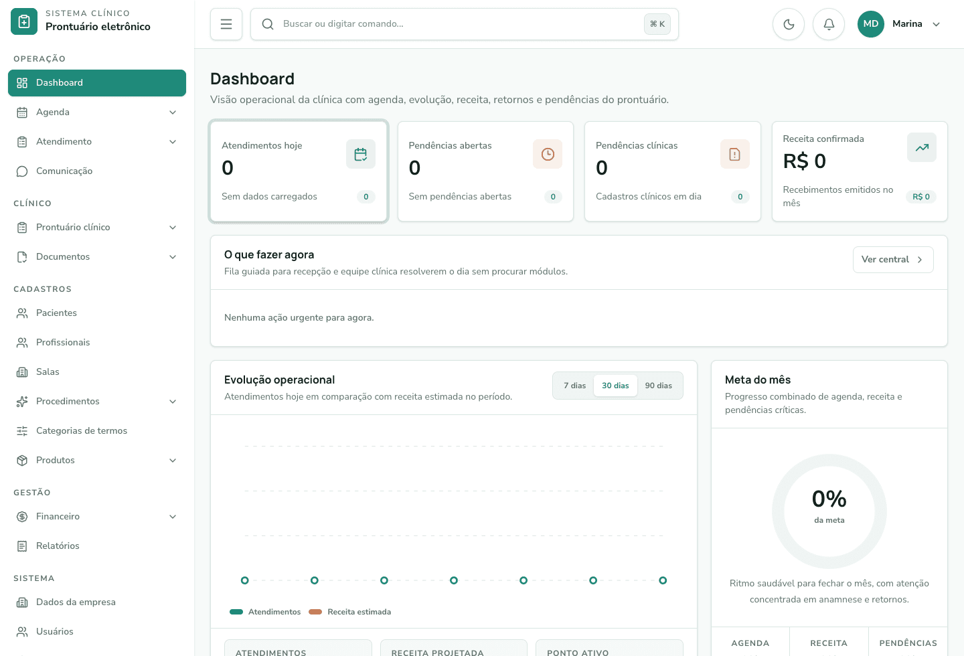
Task: Click the search magnifier icon
Action: pos(268,24)
